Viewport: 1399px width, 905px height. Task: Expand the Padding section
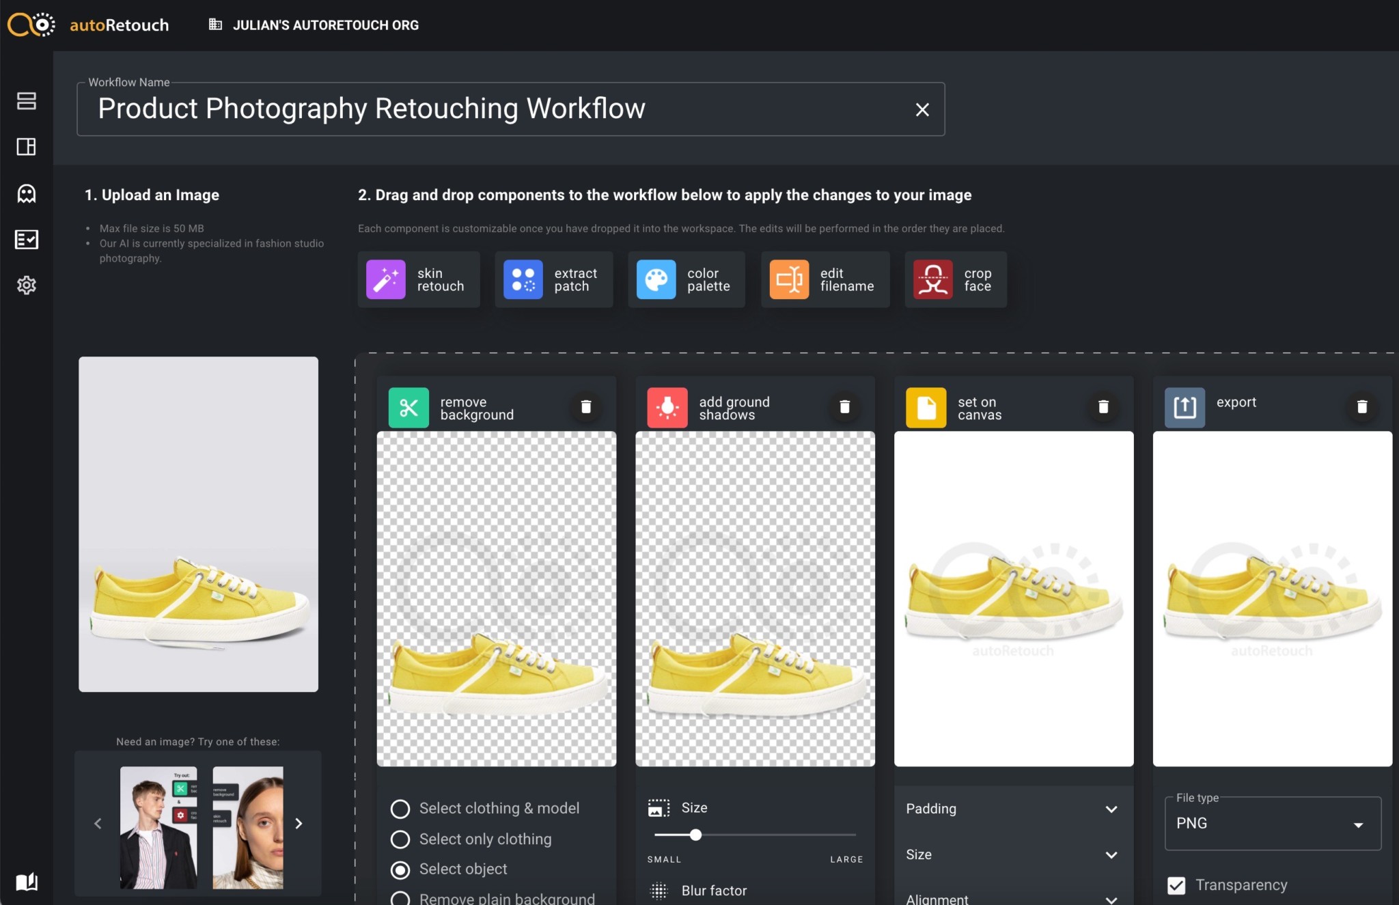point(1014,809)
